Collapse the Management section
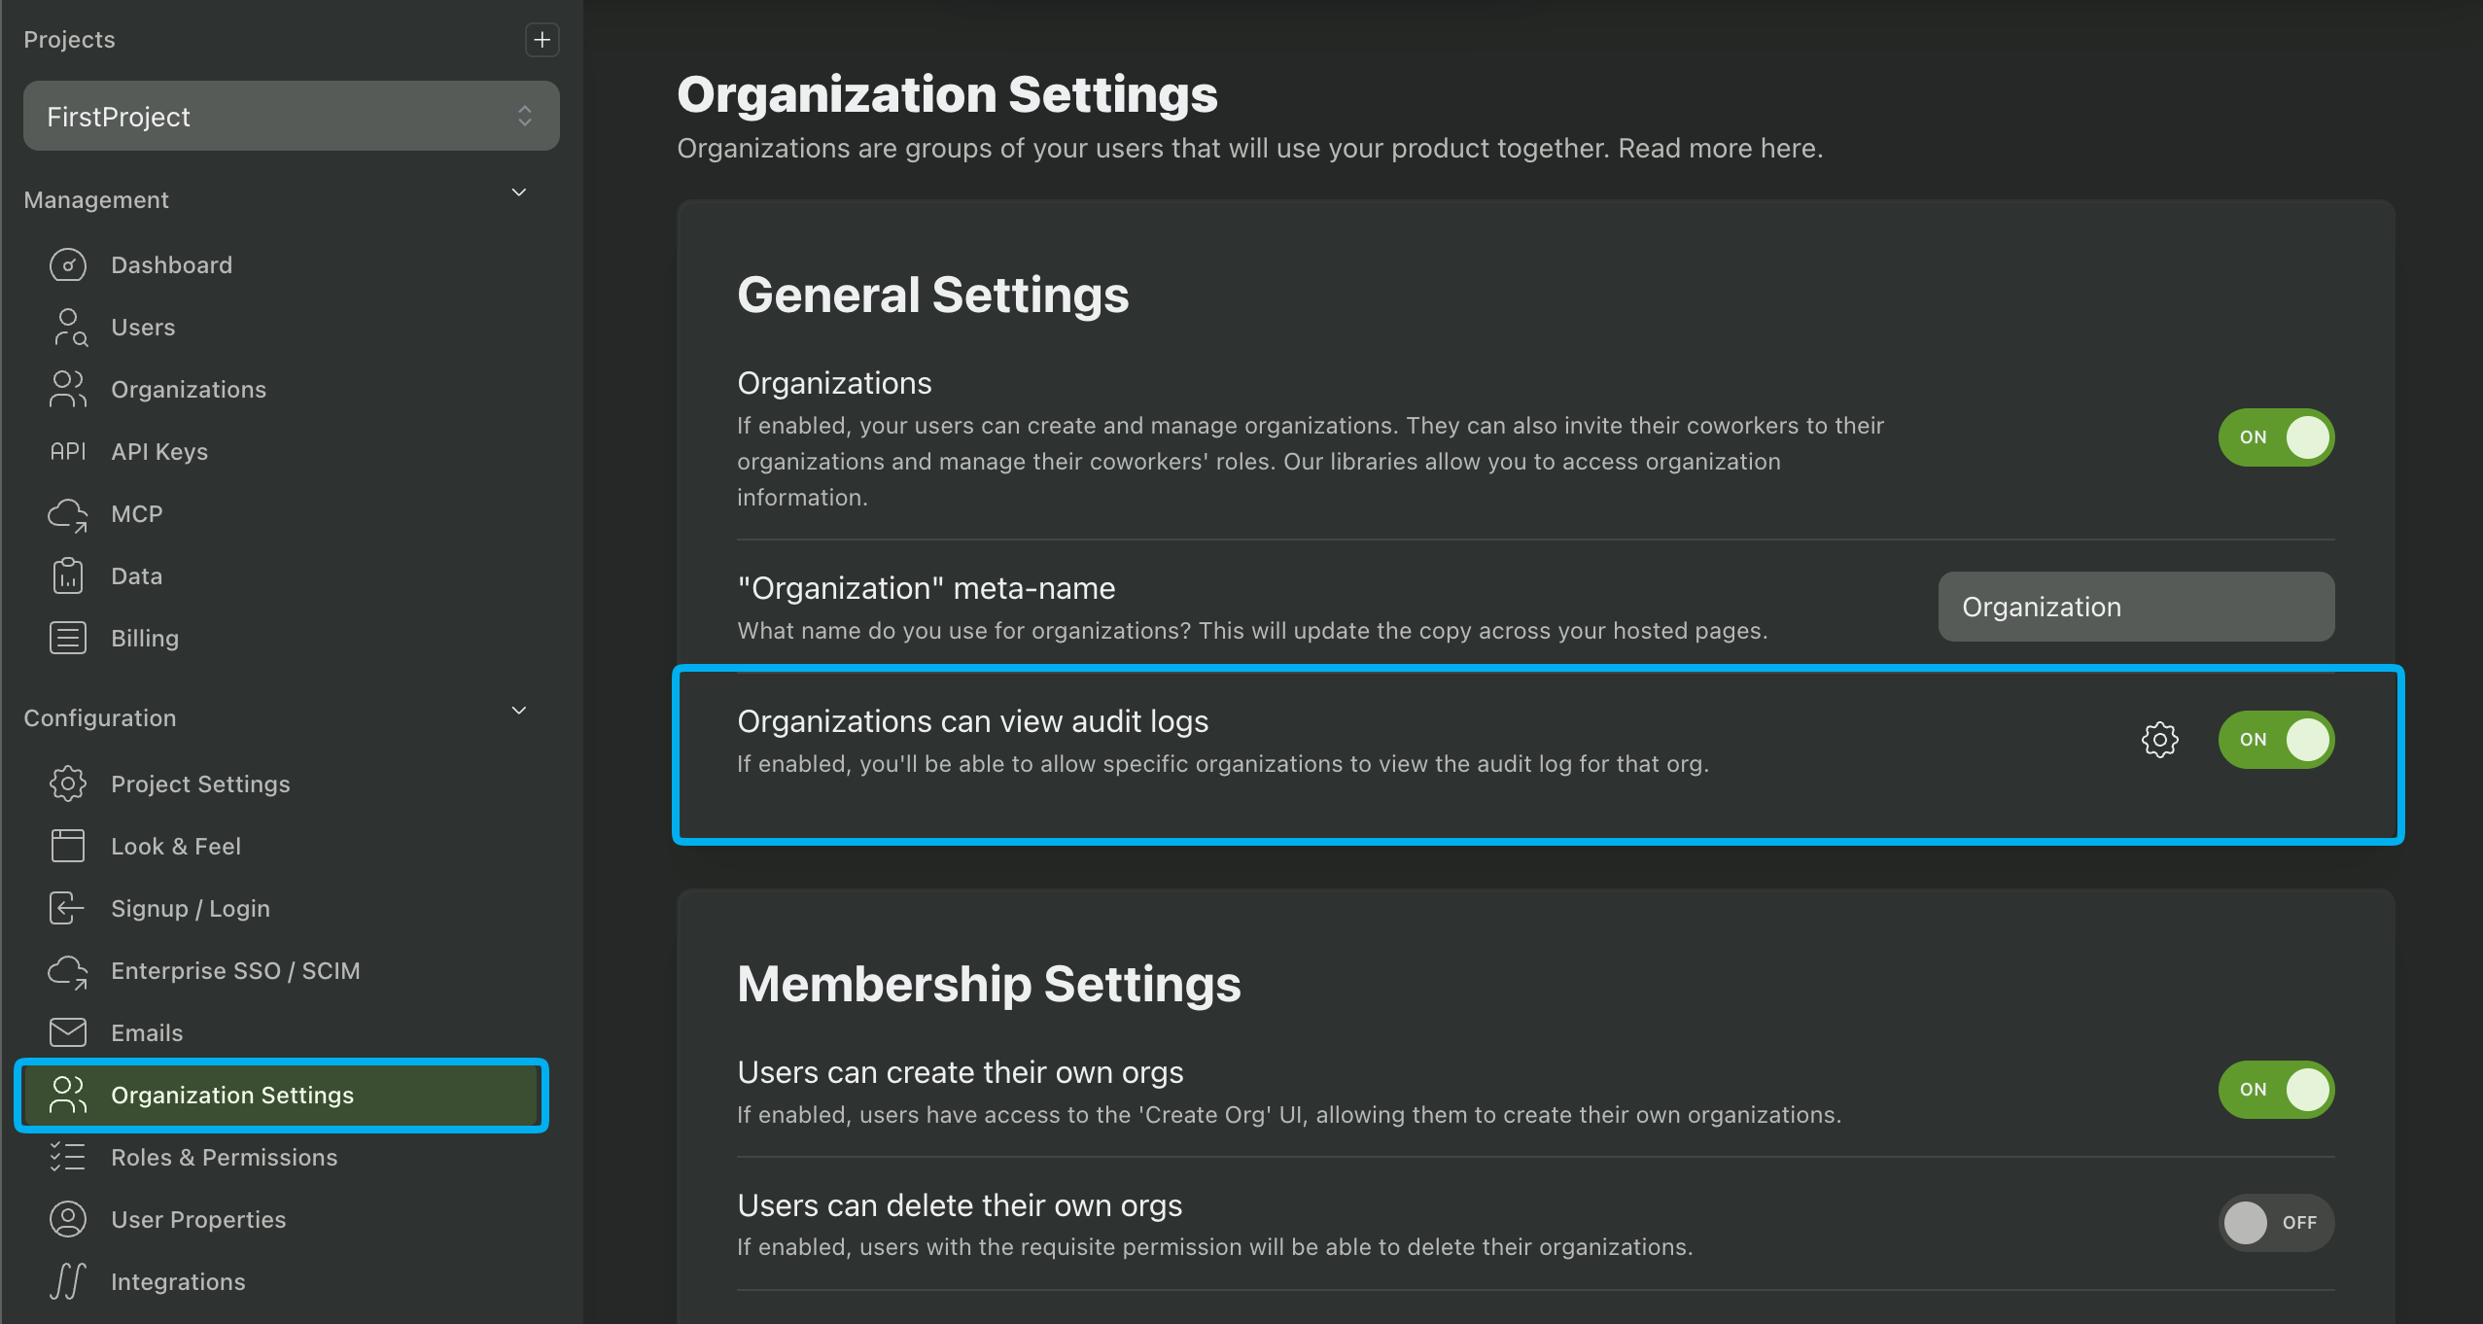The height and width of the screenshot is (1324, 2483). click(518, 192)
